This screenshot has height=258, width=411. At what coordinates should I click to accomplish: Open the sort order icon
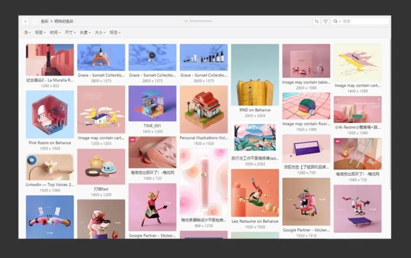click(317, 21)
